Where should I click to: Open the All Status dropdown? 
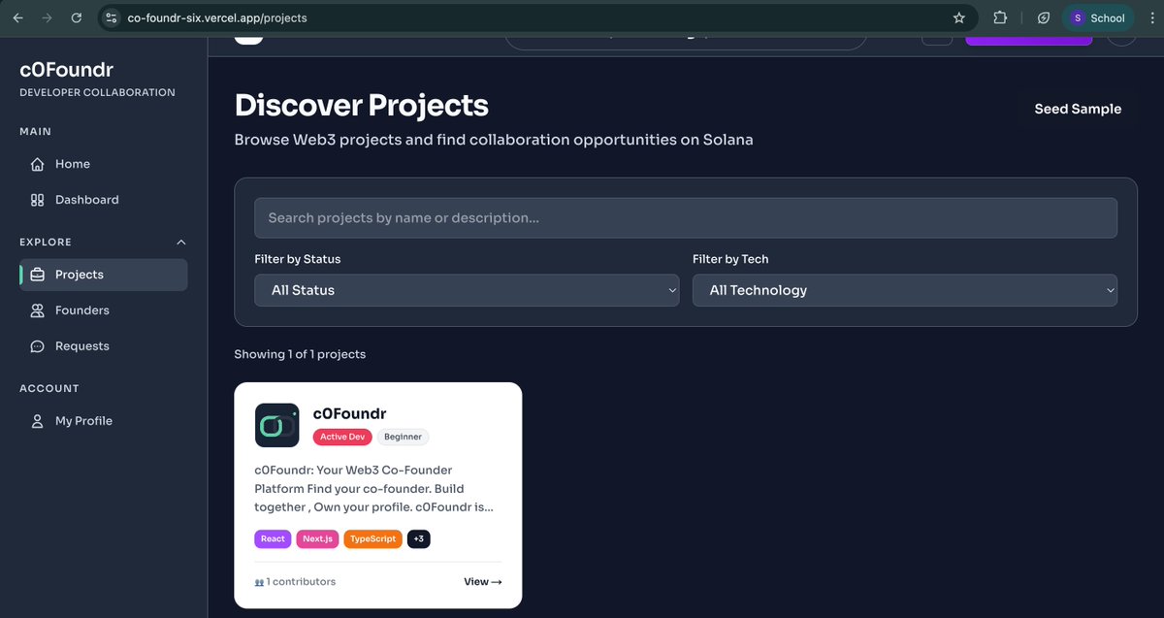[x=467, y=290]
